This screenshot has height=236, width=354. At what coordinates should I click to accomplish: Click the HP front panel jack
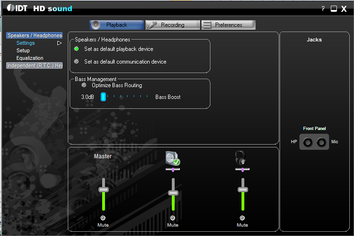[307, 142]
